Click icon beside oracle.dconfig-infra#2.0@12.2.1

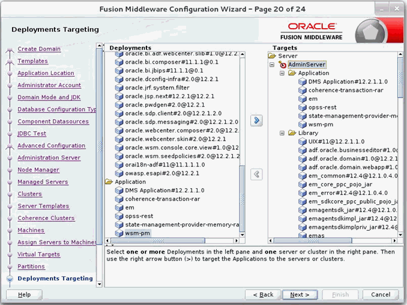119,79
